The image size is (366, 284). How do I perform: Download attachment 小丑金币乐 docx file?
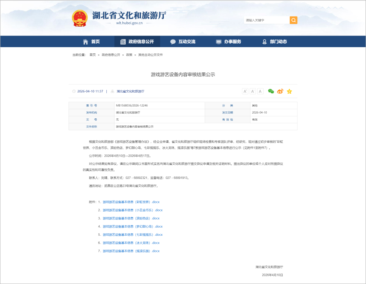133,210
